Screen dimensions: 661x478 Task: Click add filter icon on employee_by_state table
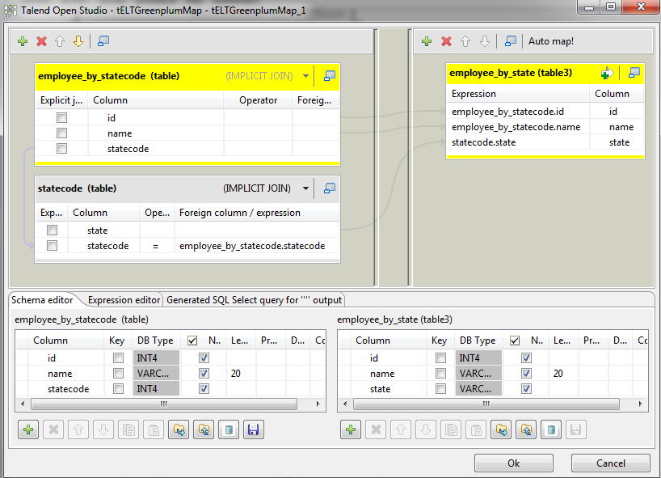pos(607,73)
